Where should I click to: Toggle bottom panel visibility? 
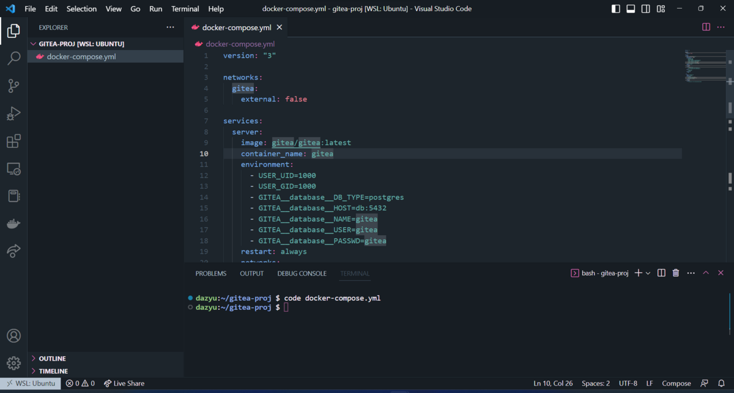point(631,9)
